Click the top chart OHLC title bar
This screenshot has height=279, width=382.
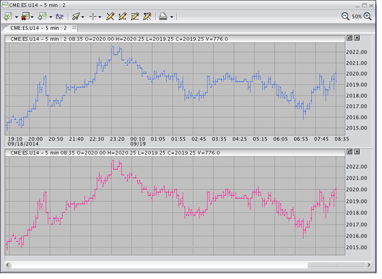pos(175,39)
